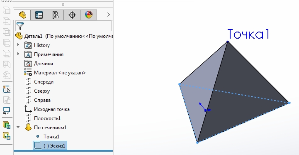Select Материал <не указан> item

pyautogui.click(x=60, y=73)
